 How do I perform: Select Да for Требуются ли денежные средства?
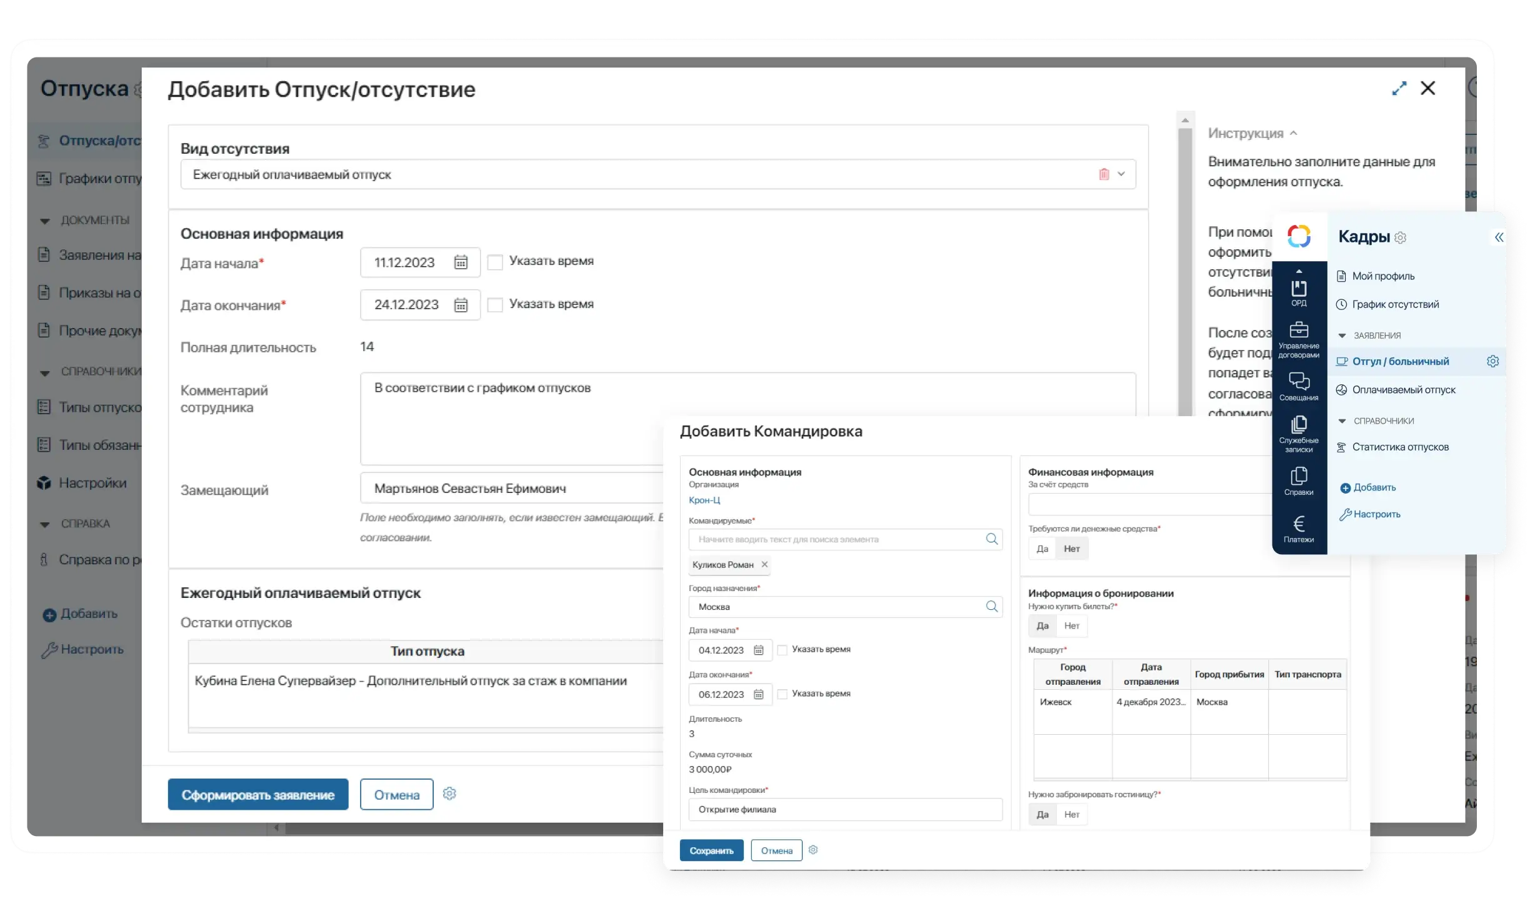pos(1042,549)
